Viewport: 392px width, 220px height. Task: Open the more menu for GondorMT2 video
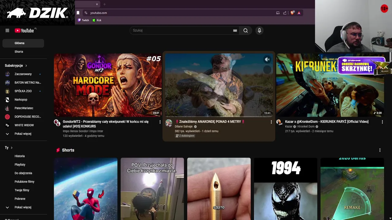(160, 122)
